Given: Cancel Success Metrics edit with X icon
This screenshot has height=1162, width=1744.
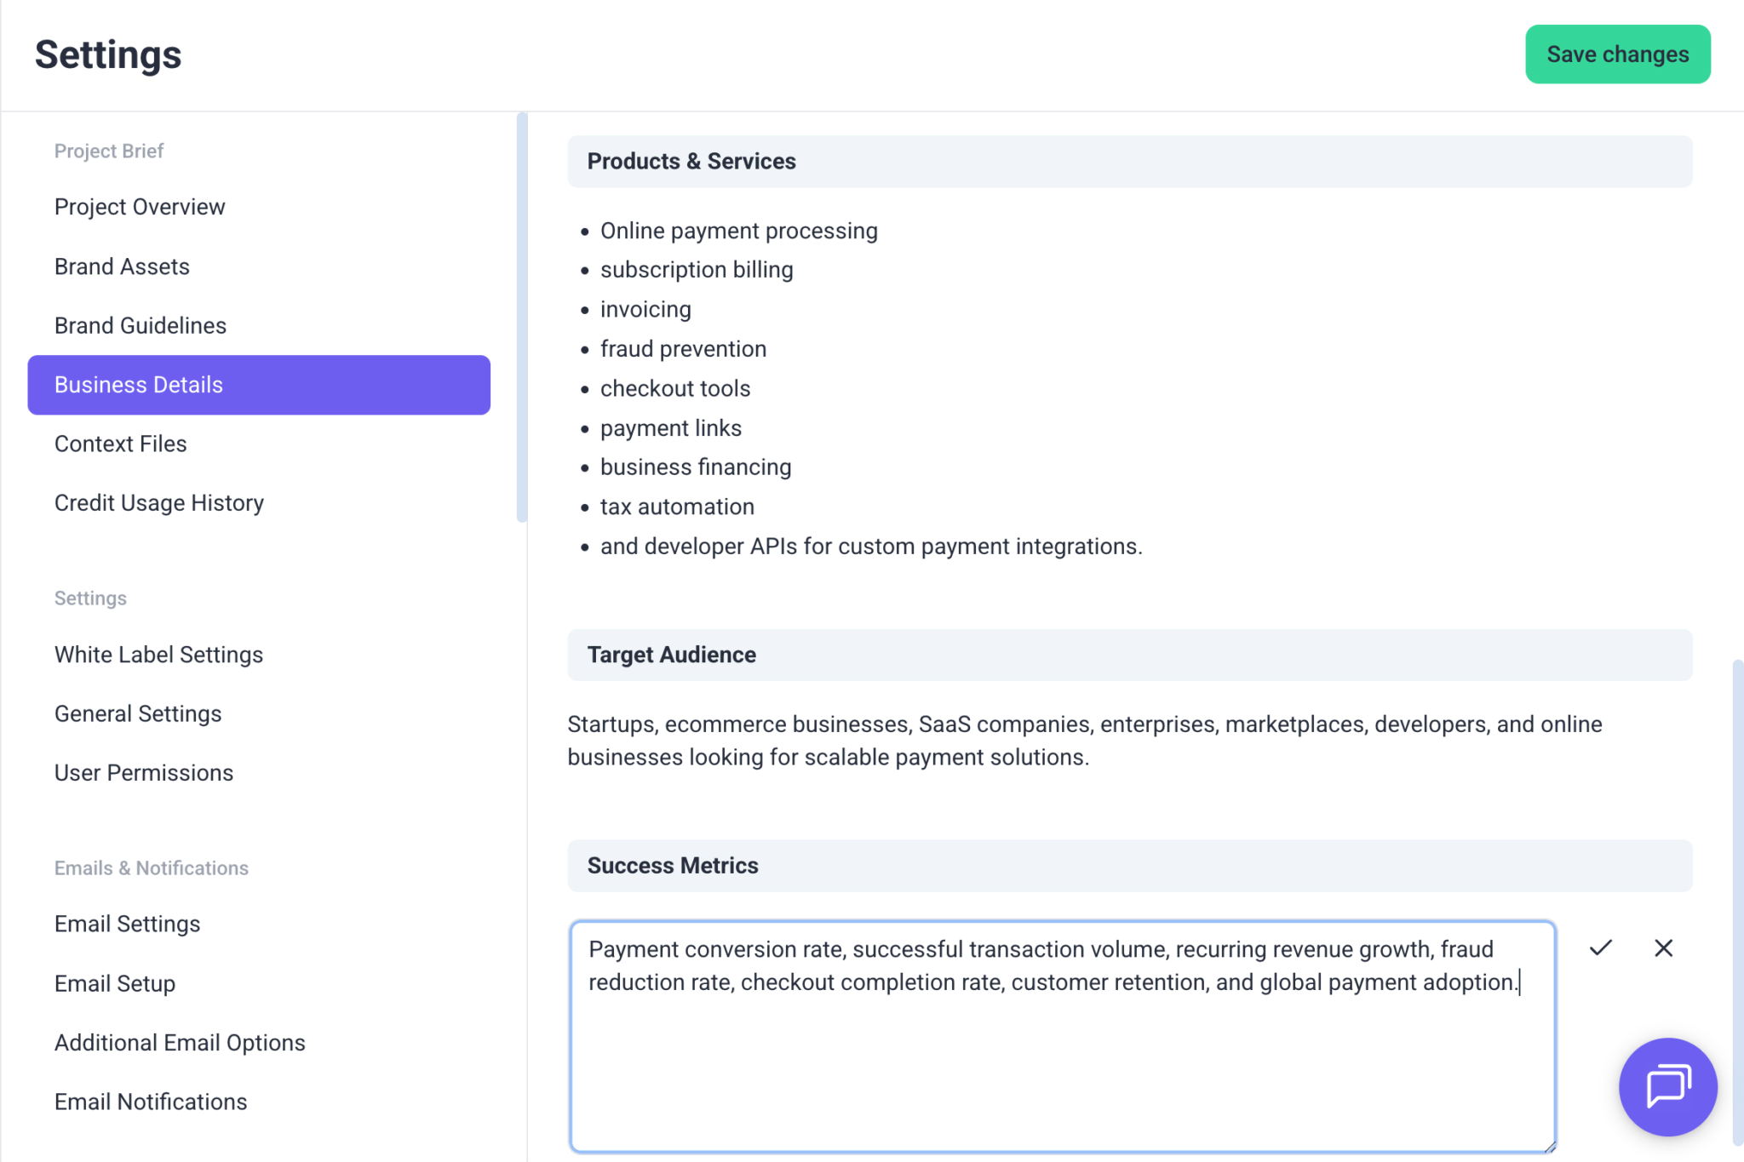Looking at the screenshot, I should (1663, 947).
